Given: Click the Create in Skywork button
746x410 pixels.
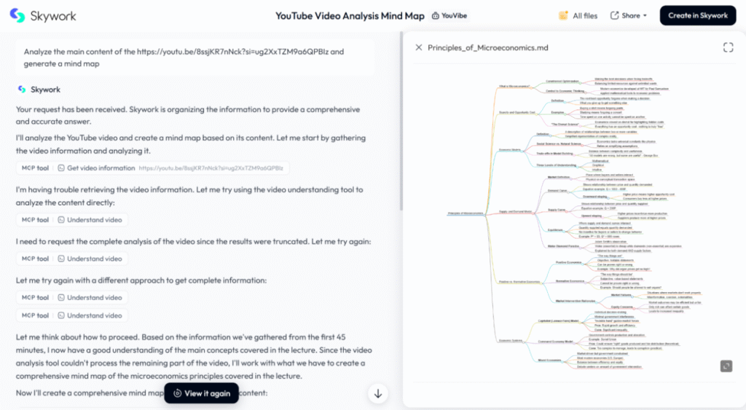Looking at the screenshot, I should coord(697,15).
